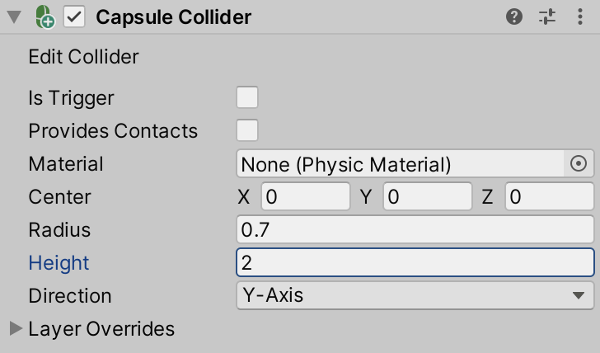Click the Edit Collider label
Screen dimensions: 600x353
point(83,57)
